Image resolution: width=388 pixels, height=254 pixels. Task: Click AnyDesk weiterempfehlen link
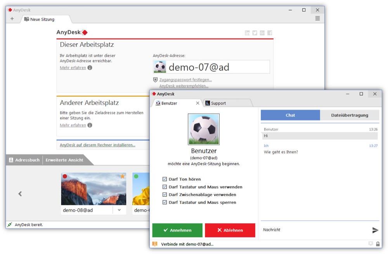click(x=184, y=86)
